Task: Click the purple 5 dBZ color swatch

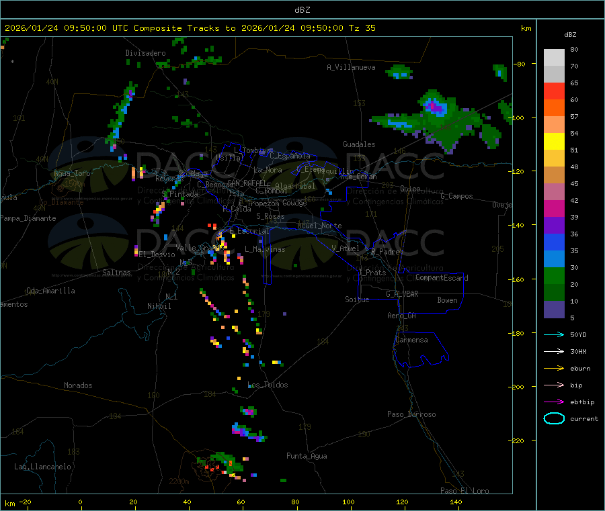Action: tap(554, 310)
